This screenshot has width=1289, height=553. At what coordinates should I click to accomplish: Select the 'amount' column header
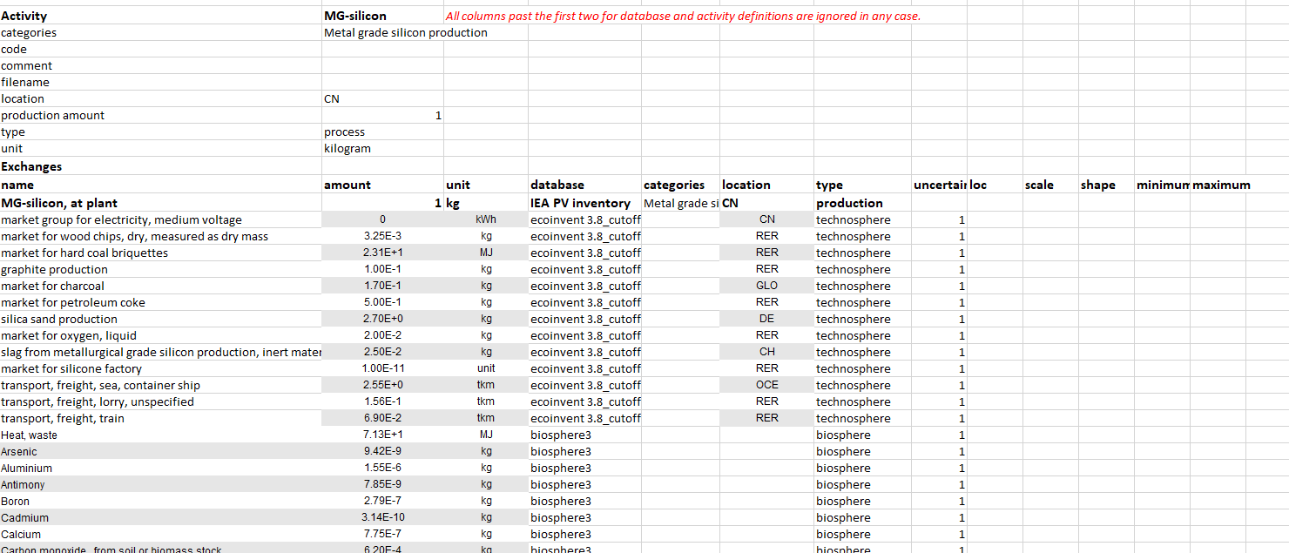click(x=382, y=185)
